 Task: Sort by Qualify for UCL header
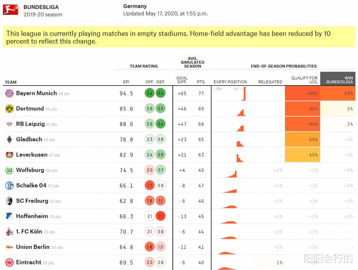304,79
